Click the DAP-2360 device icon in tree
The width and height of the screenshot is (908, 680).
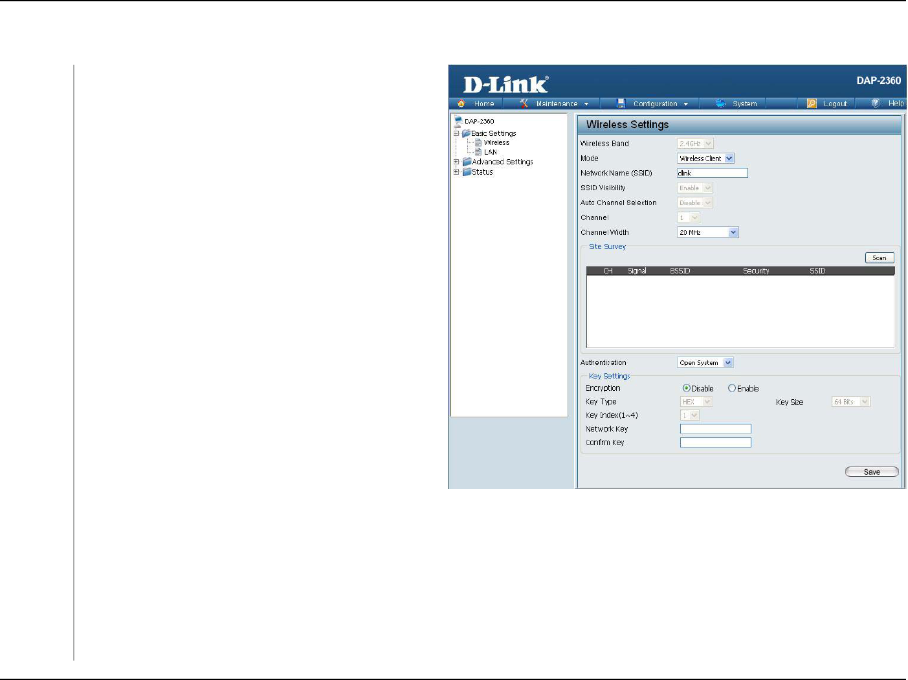(x=458, y=120)
